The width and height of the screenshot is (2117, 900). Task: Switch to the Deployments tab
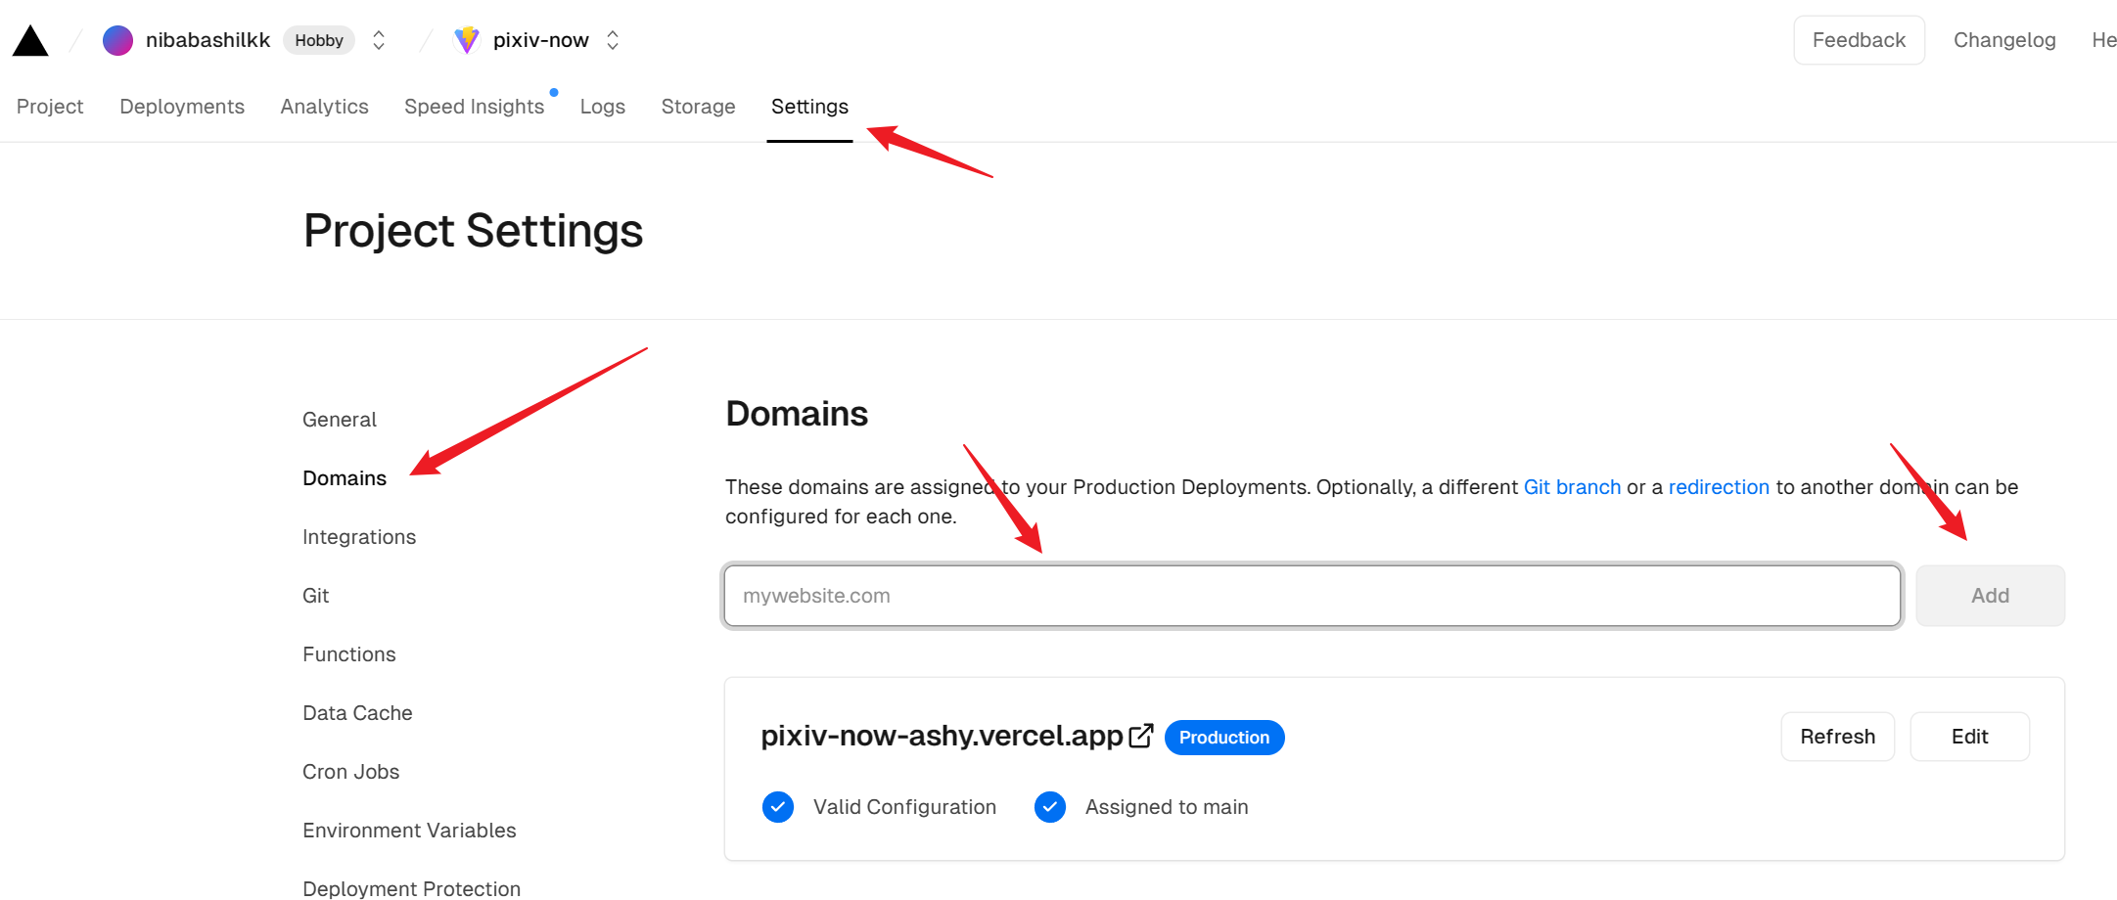182,107
